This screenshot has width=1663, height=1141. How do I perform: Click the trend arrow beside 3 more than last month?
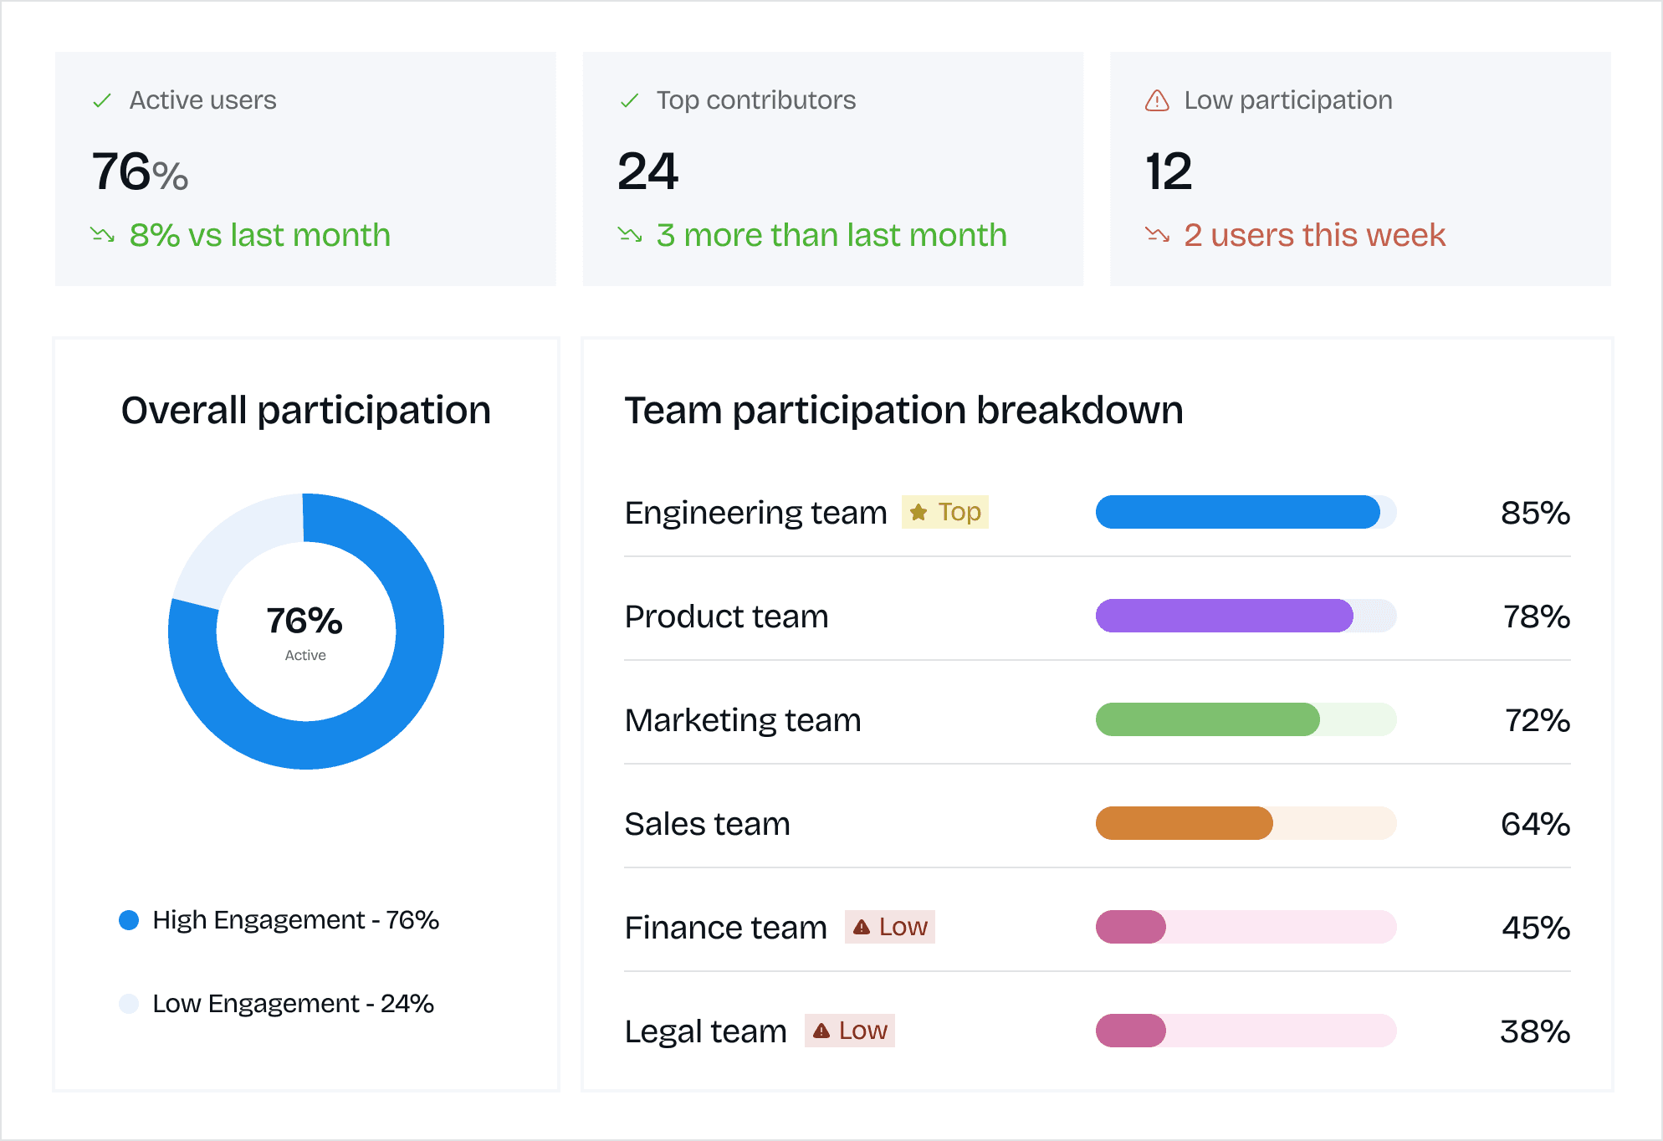pyautogui.click(x=630, y=235)
